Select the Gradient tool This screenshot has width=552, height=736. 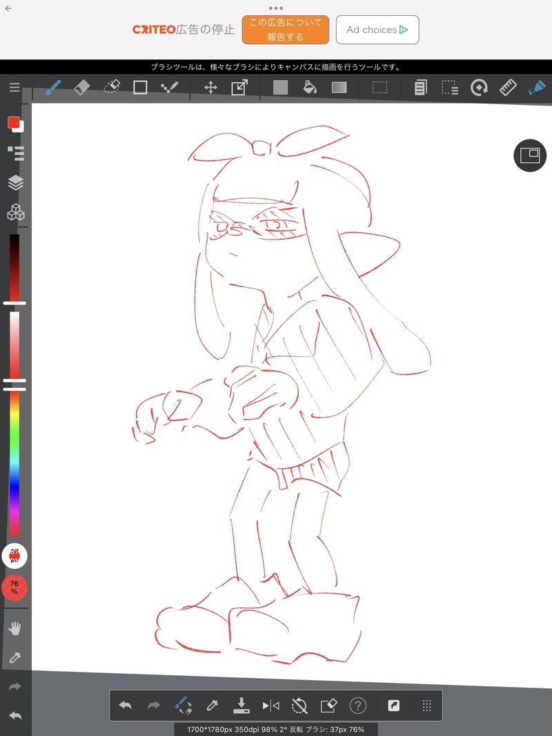[339, 87]
